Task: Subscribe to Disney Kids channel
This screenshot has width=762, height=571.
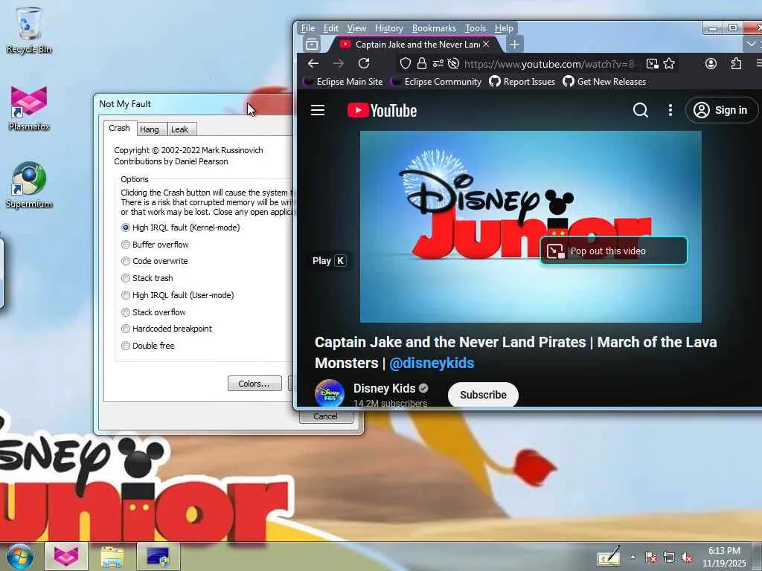Action: (483, 395)
